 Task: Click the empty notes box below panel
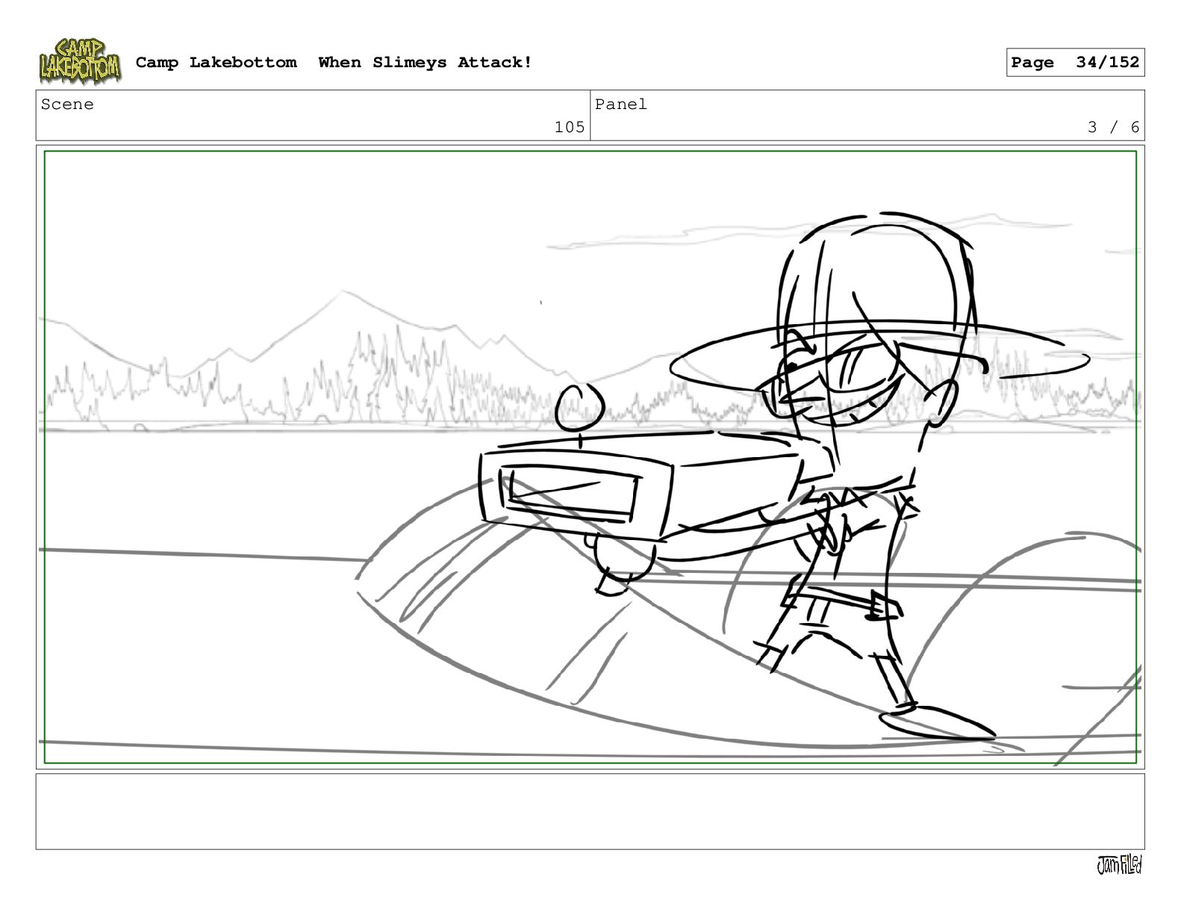tap(590, 811)
